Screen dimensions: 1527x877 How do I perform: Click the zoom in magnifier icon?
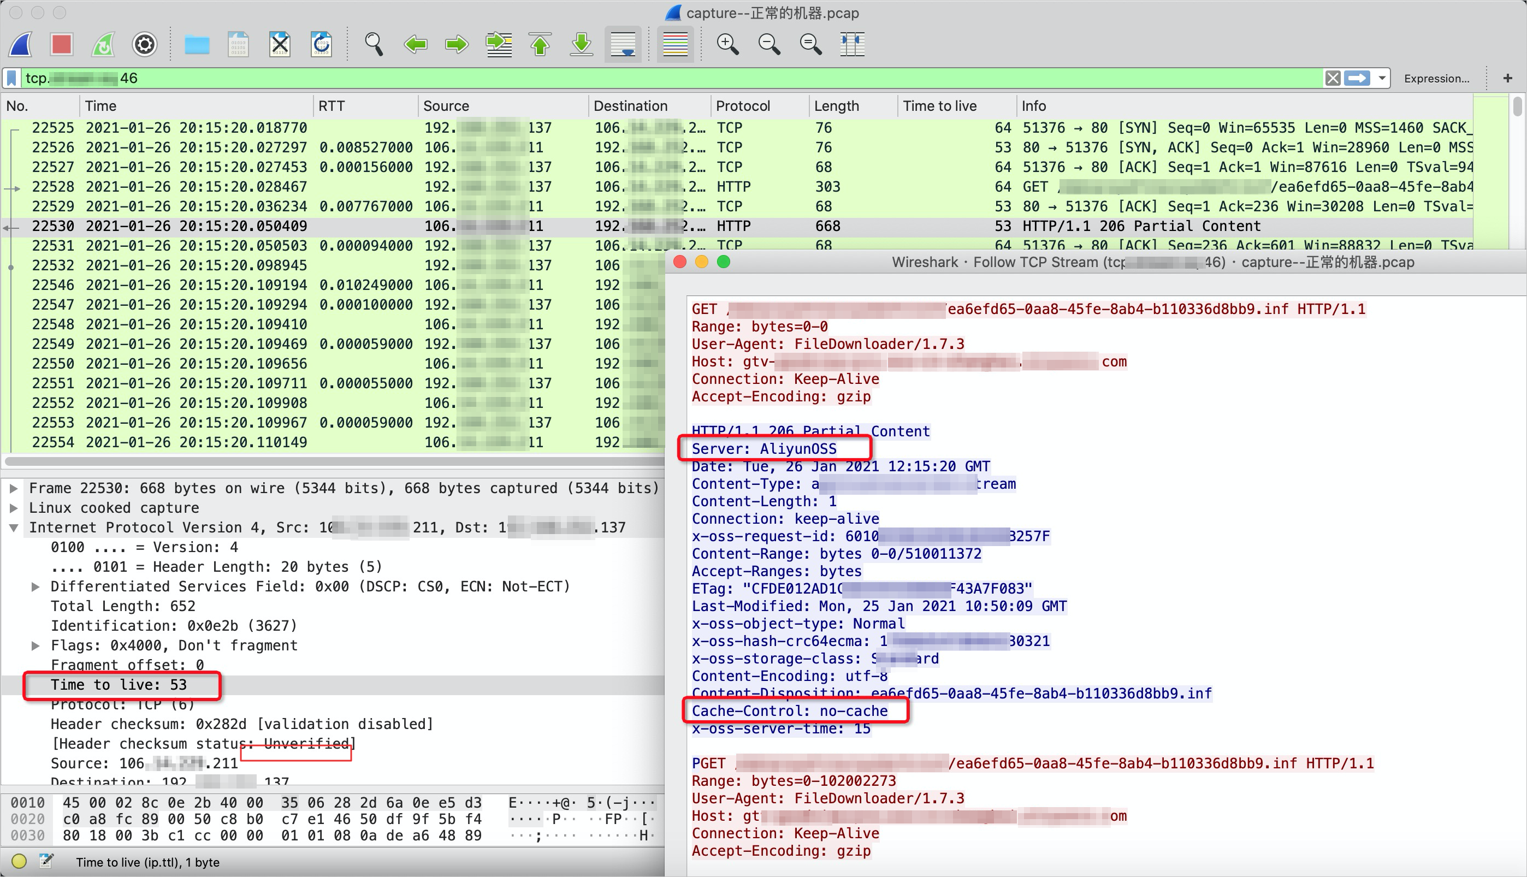(x=727, y=45)
